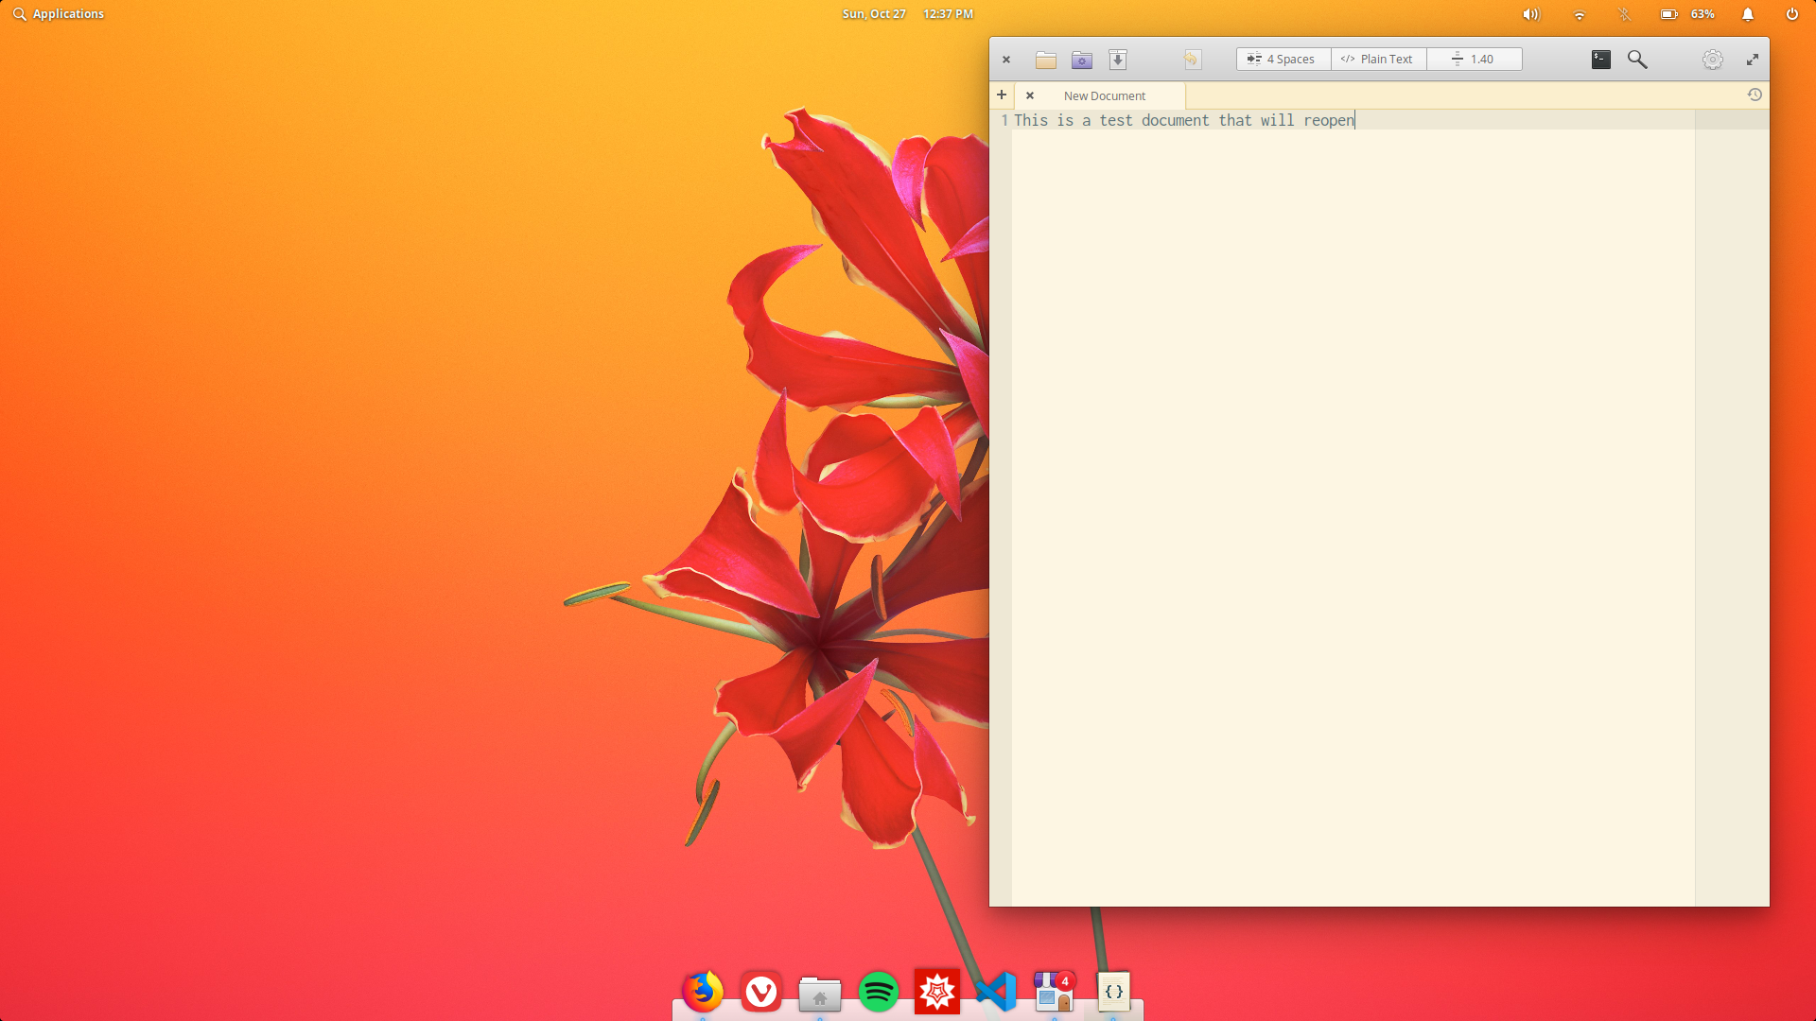The width and height of the screenshot is (1816, 1021).
Task: Open editor preferences via the gear icon
Action: click(1712, 59)
